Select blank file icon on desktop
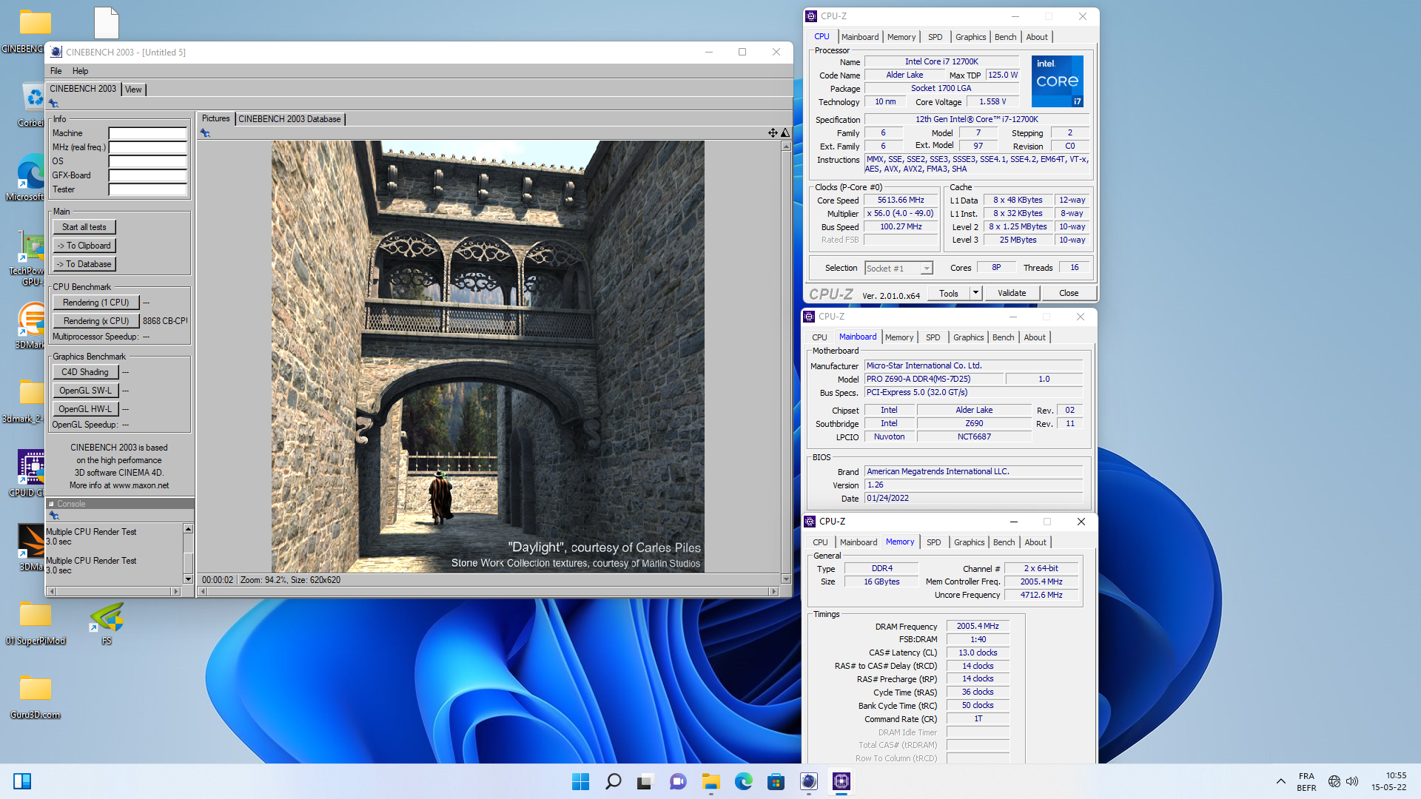Screen dimensions: 1421x799 (107, 23)
